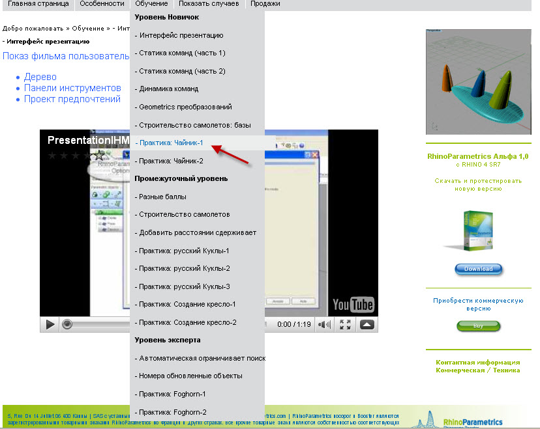Select Разные баллы entry

coord(160,197)
